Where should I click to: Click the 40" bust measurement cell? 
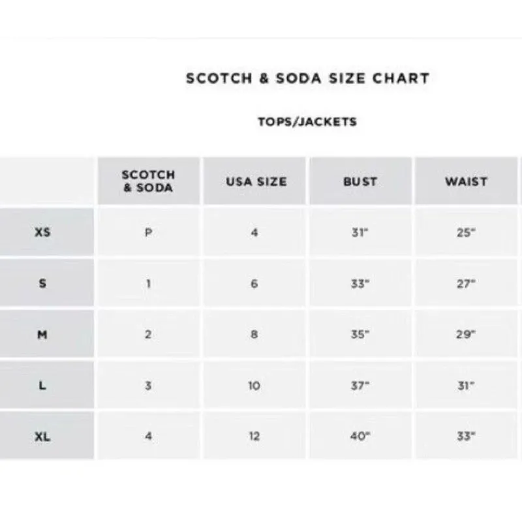tap(360, 436)
